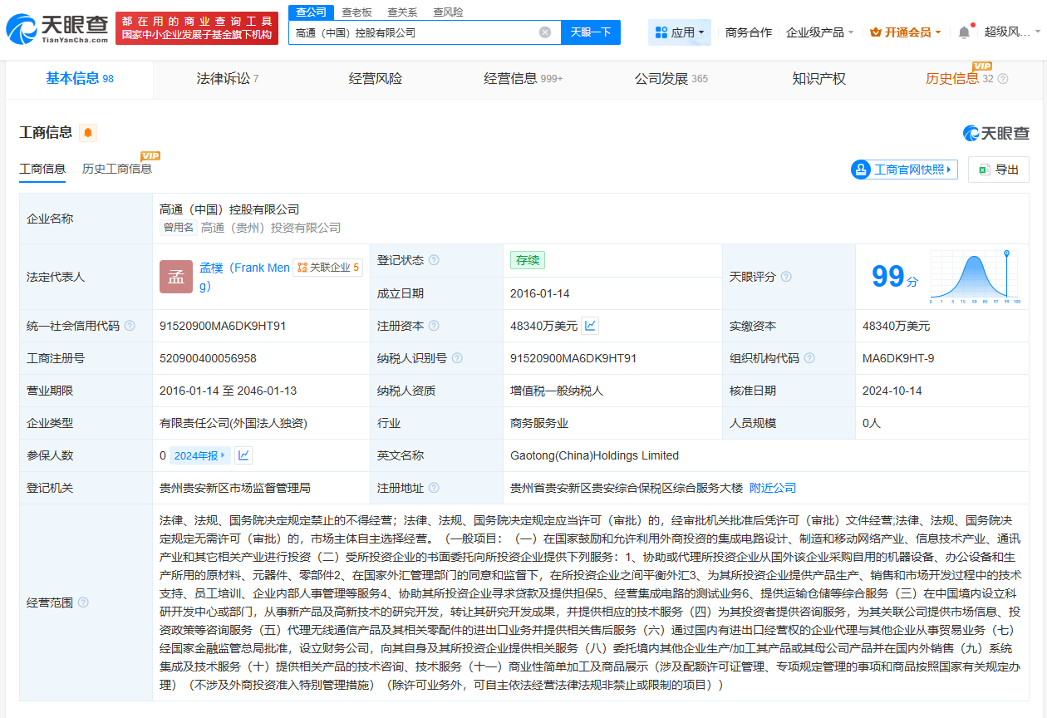The width and height of the screenshot is (1047, 718).
Task: Switch to the 查老板 tab
Action: tap(356, 12)
